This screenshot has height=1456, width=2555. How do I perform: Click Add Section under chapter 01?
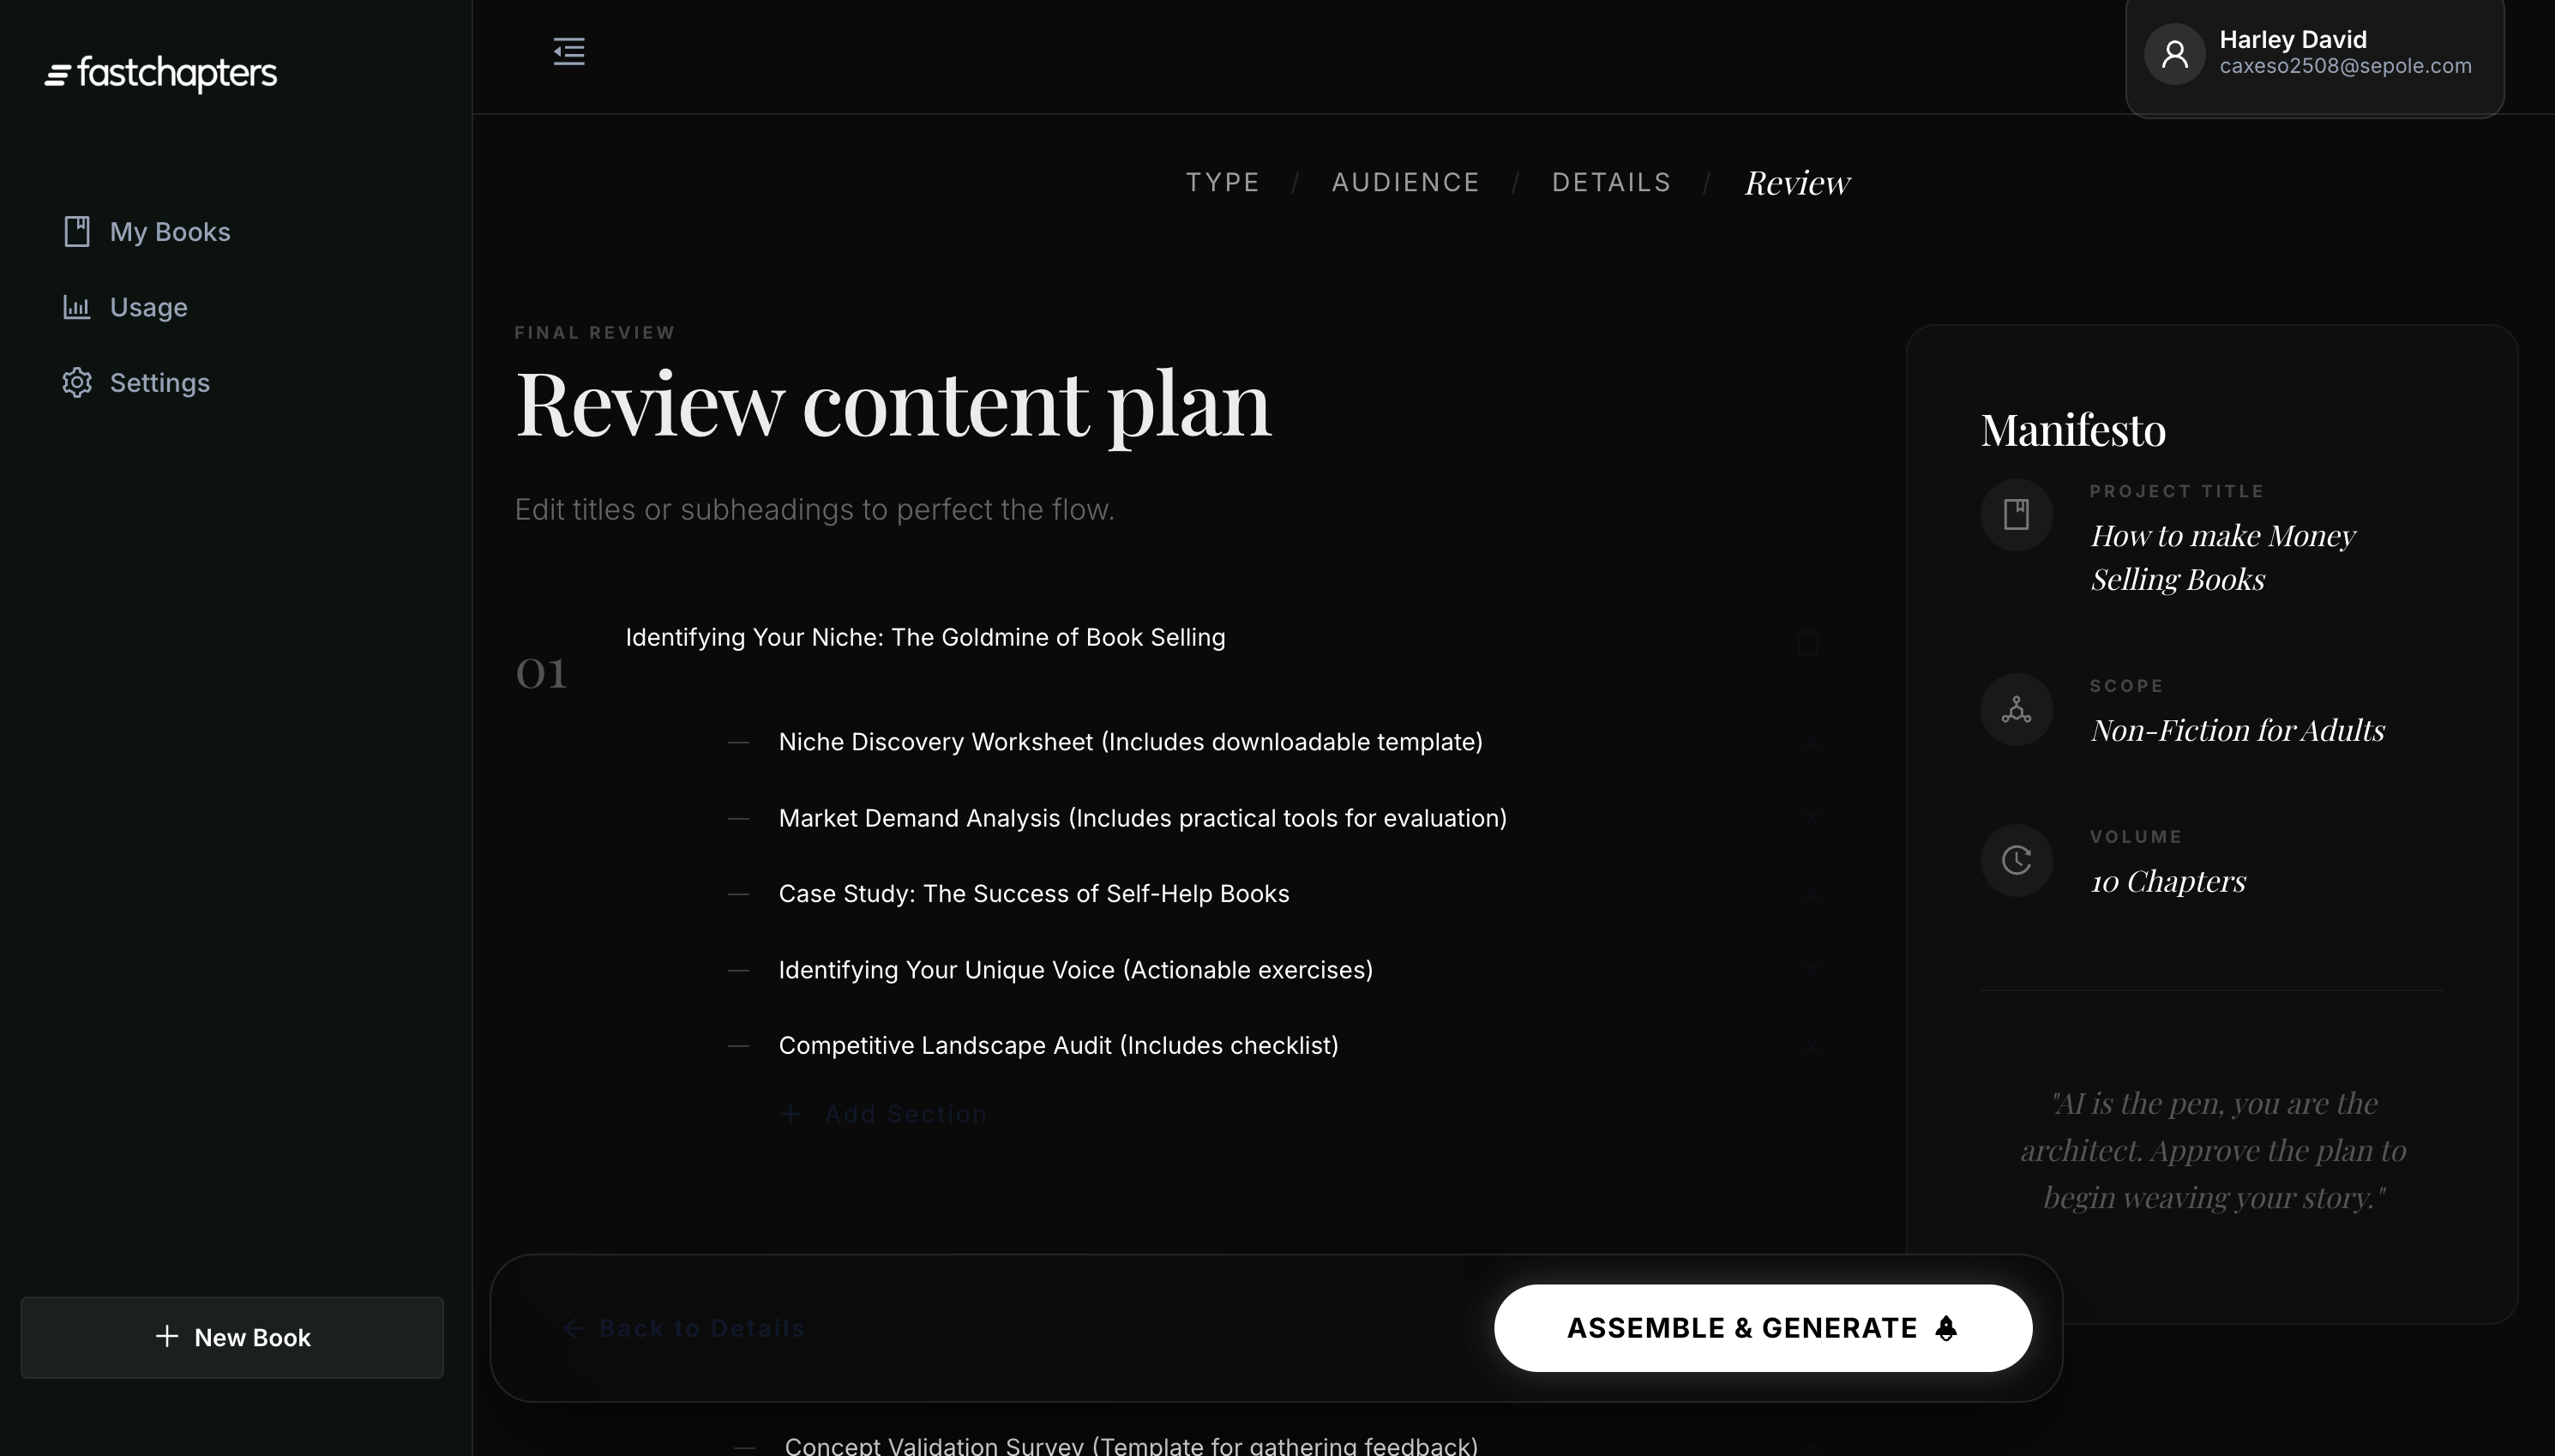click(x=884, y=1114)
